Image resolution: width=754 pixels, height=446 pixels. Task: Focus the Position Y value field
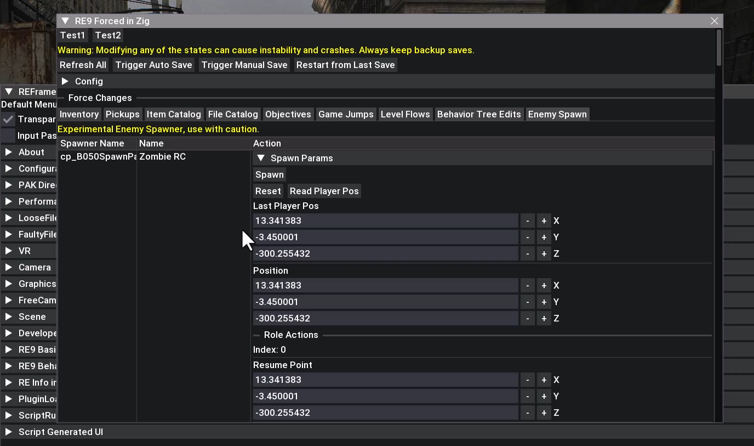[386, 302]
